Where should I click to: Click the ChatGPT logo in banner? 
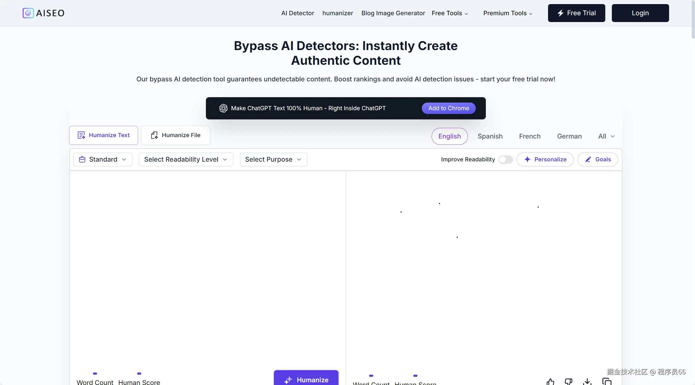pyautogui.click(x=223, y=108)
